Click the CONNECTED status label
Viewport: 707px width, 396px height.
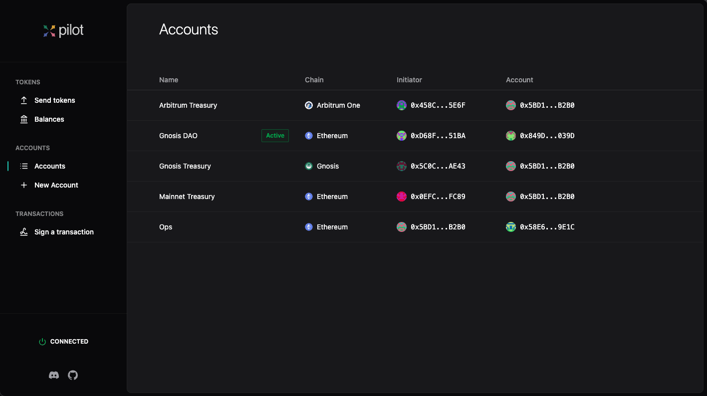point(69,342)
